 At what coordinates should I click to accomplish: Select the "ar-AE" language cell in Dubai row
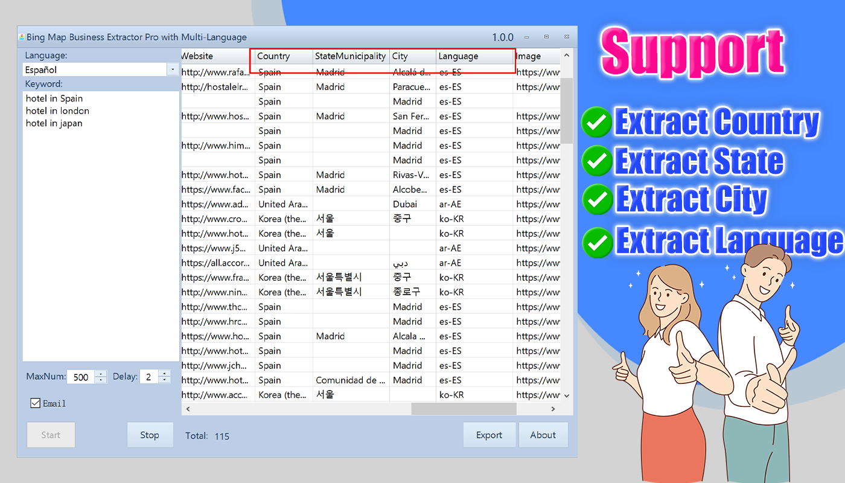[x=474, y=204]
